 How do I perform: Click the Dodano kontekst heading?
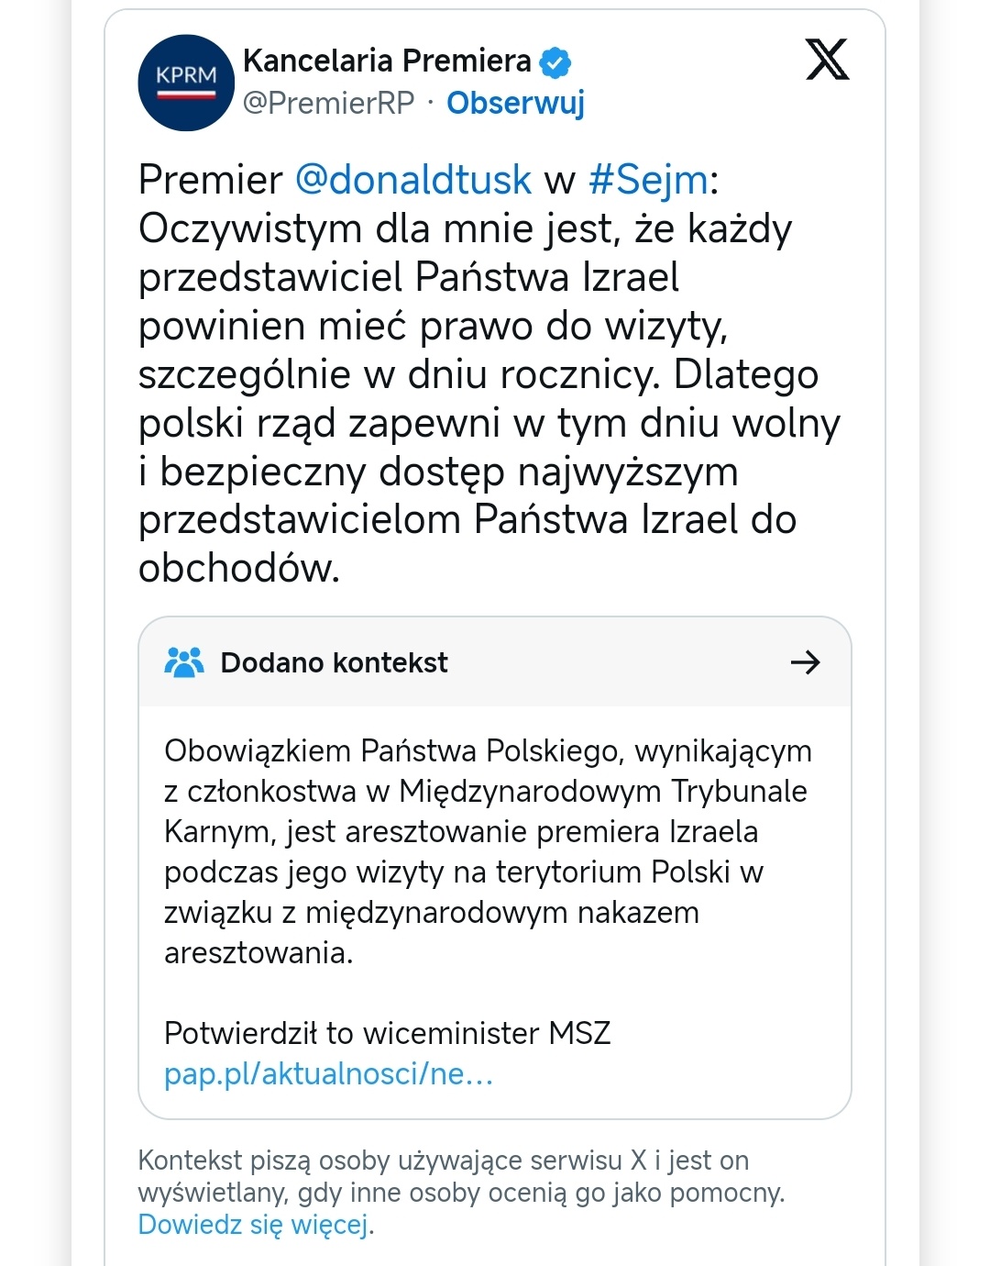pyautogui.click(x=334, y=662)
